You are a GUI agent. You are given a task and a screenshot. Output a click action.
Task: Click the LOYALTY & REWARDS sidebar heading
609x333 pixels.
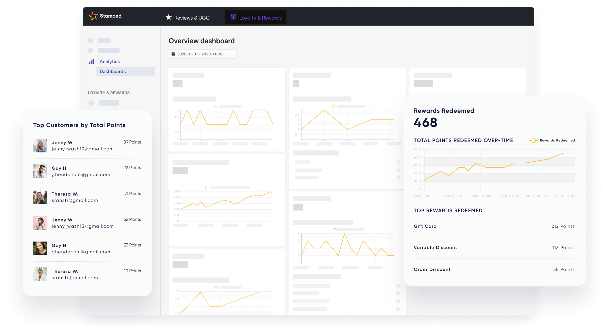(109, 93)
